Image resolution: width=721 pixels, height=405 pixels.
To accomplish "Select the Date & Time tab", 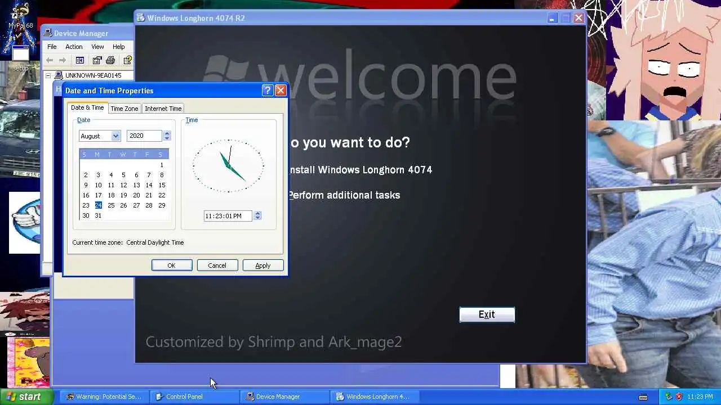I will [x=87, y=107].
